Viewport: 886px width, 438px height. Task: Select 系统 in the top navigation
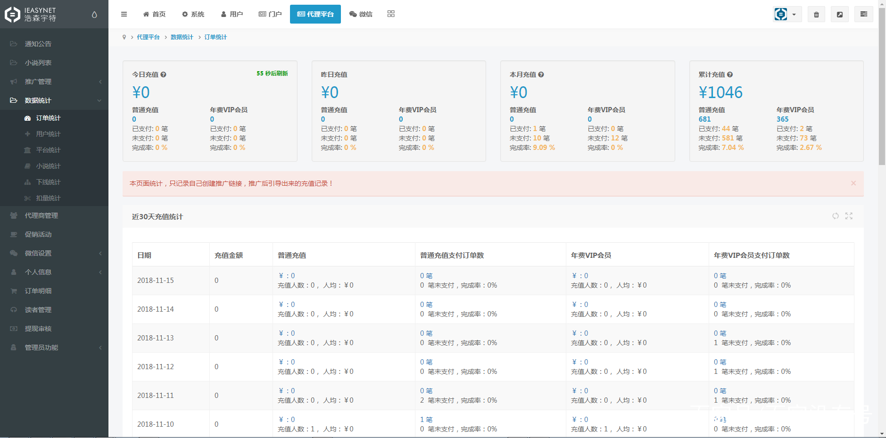pos(193,14)
